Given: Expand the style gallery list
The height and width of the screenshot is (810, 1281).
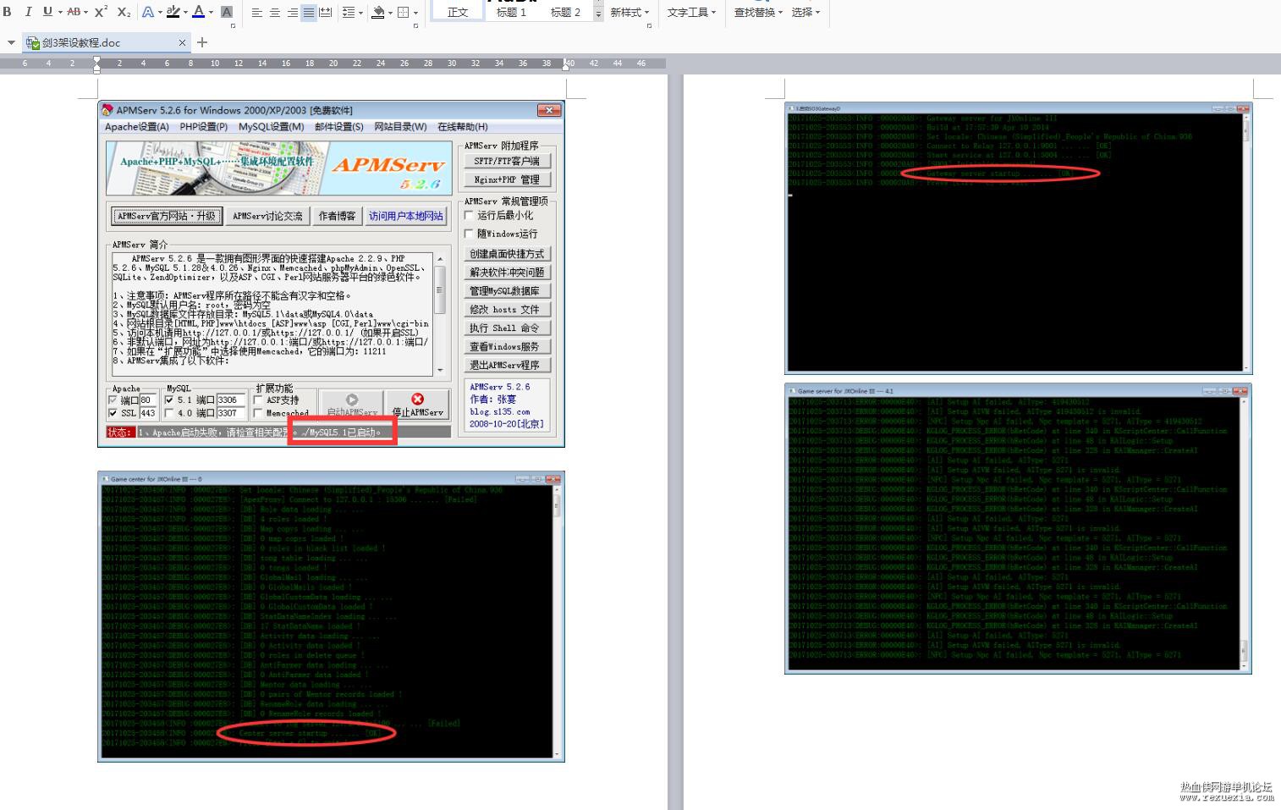Looking at the screenshot, I should (598, 14).
